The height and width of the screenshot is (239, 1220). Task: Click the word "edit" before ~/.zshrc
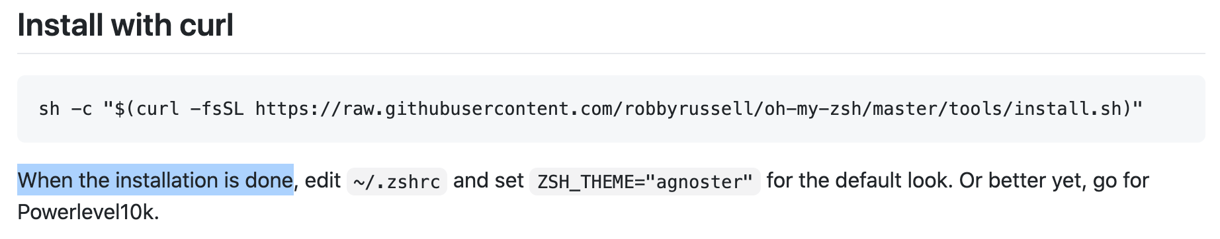click(x=323, y=180)
